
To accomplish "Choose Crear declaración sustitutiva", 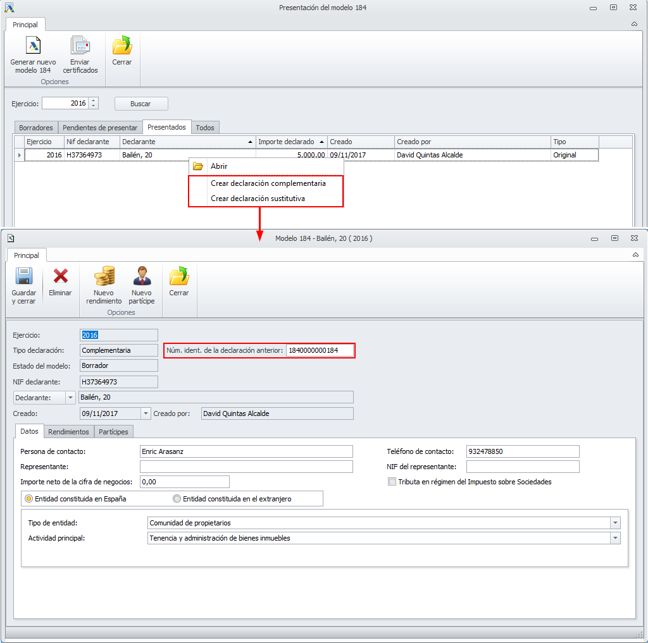I will (266, 199).
